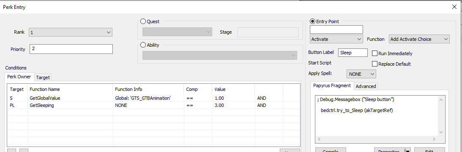This screenshot has width=462, height=152.
Task: Open the Ability selection dropdown
Action: click(219, 56)
